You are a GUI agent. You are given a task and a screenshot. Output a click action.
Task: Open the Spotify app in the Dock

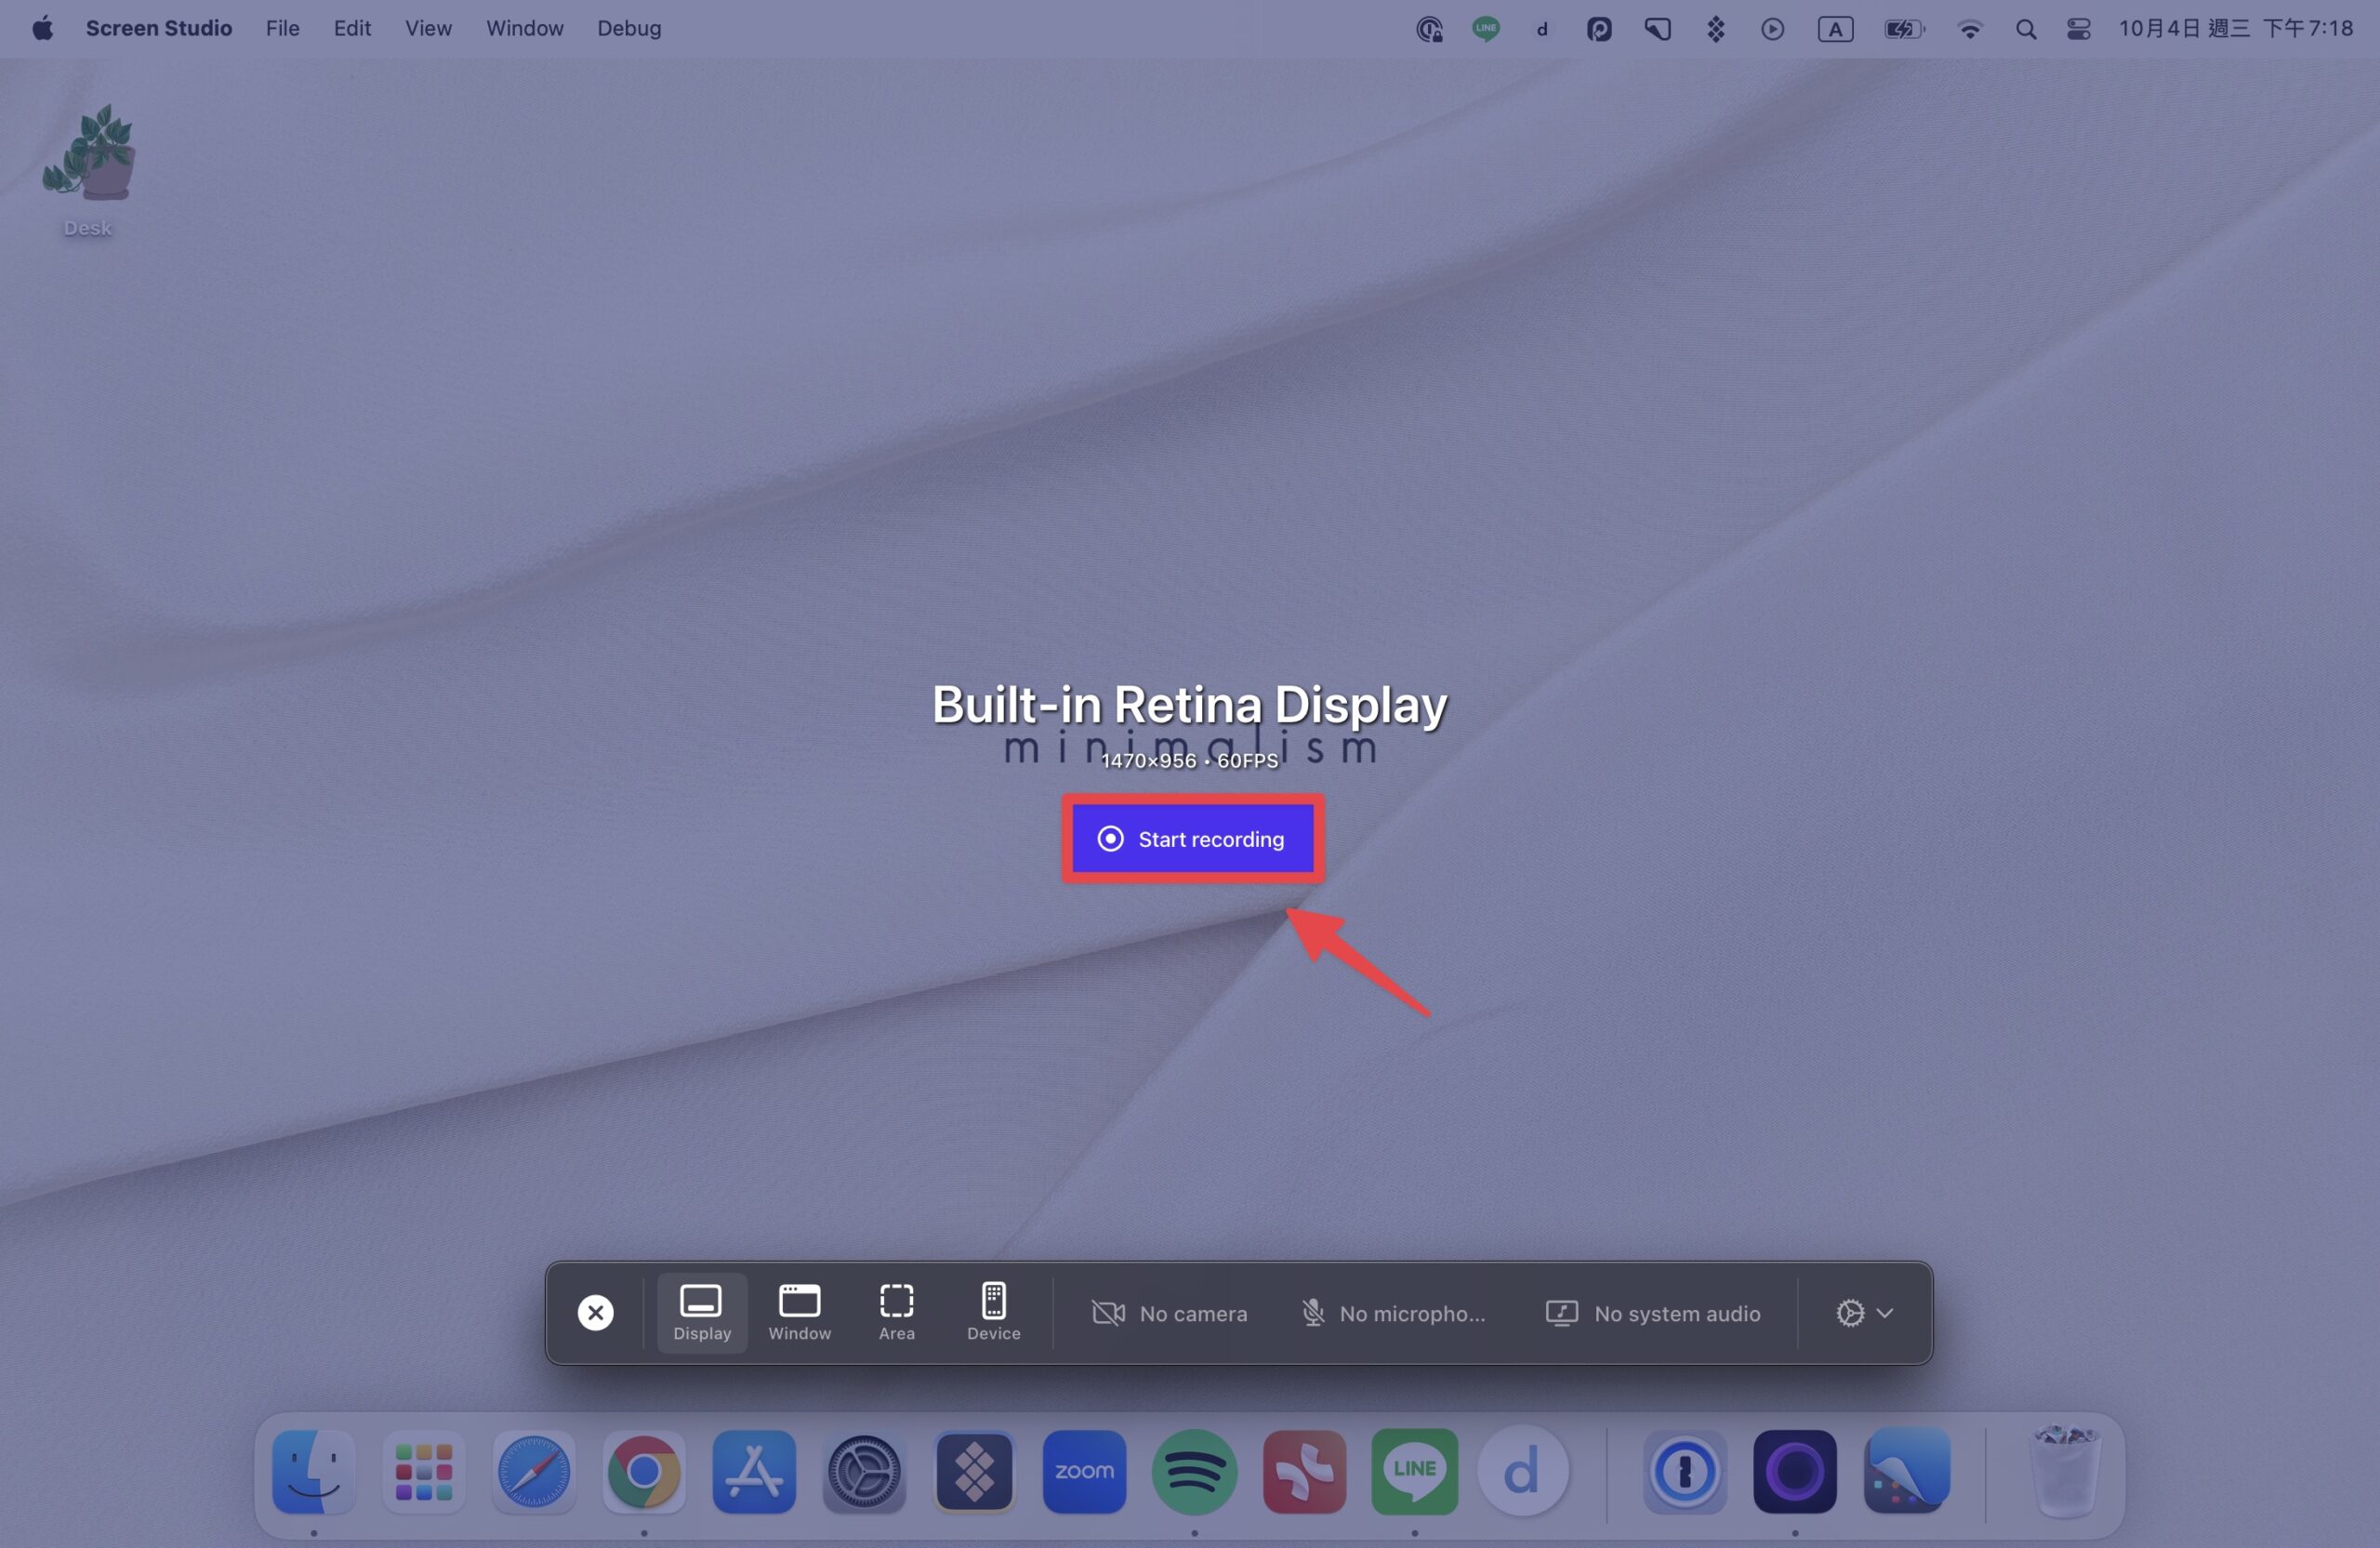[x=1194, y=1471]
